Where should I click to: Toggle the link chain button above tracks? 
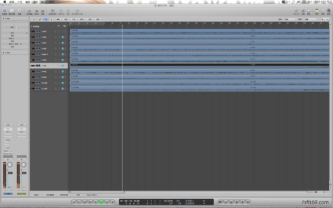click(x=40, y=19)
